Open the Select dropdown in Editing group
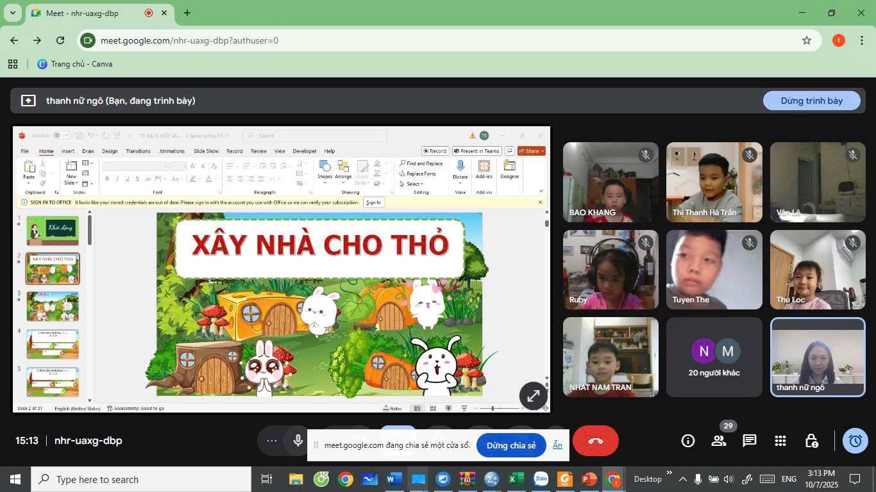This screenshot has height=492, width=876. coord(414,184)
